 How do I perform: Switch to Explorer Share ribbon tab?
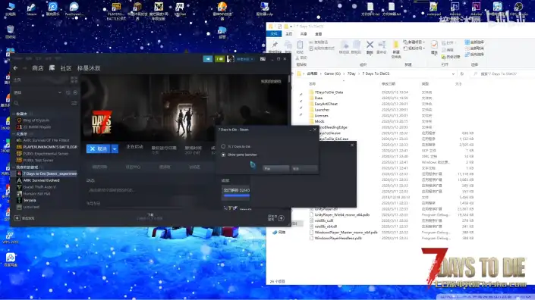[x=304, y=33]
